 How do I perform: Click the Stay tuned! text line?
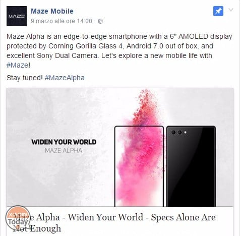(25, 78)
